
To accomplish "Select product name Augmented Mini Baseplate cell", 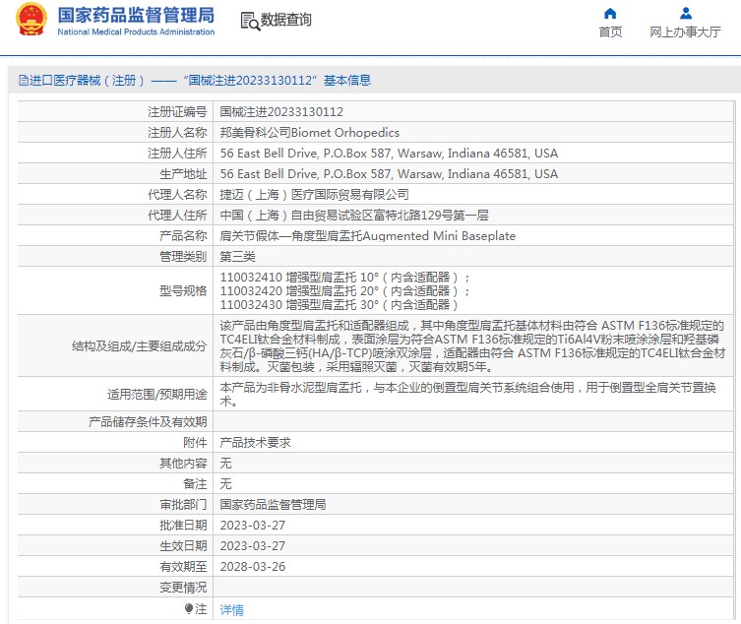I will coord(368,236).
